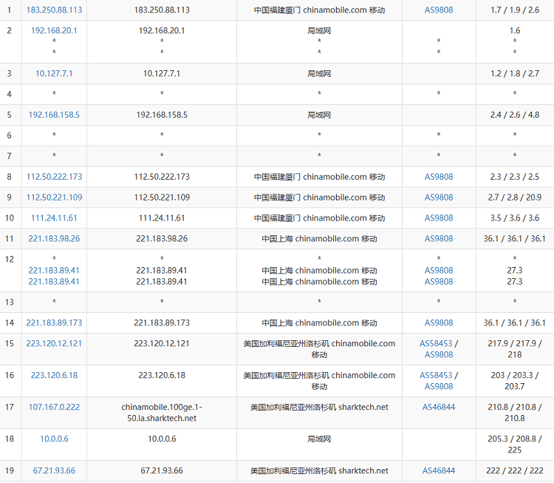Open the 223.120.12.121 IP link

point(54,344)
